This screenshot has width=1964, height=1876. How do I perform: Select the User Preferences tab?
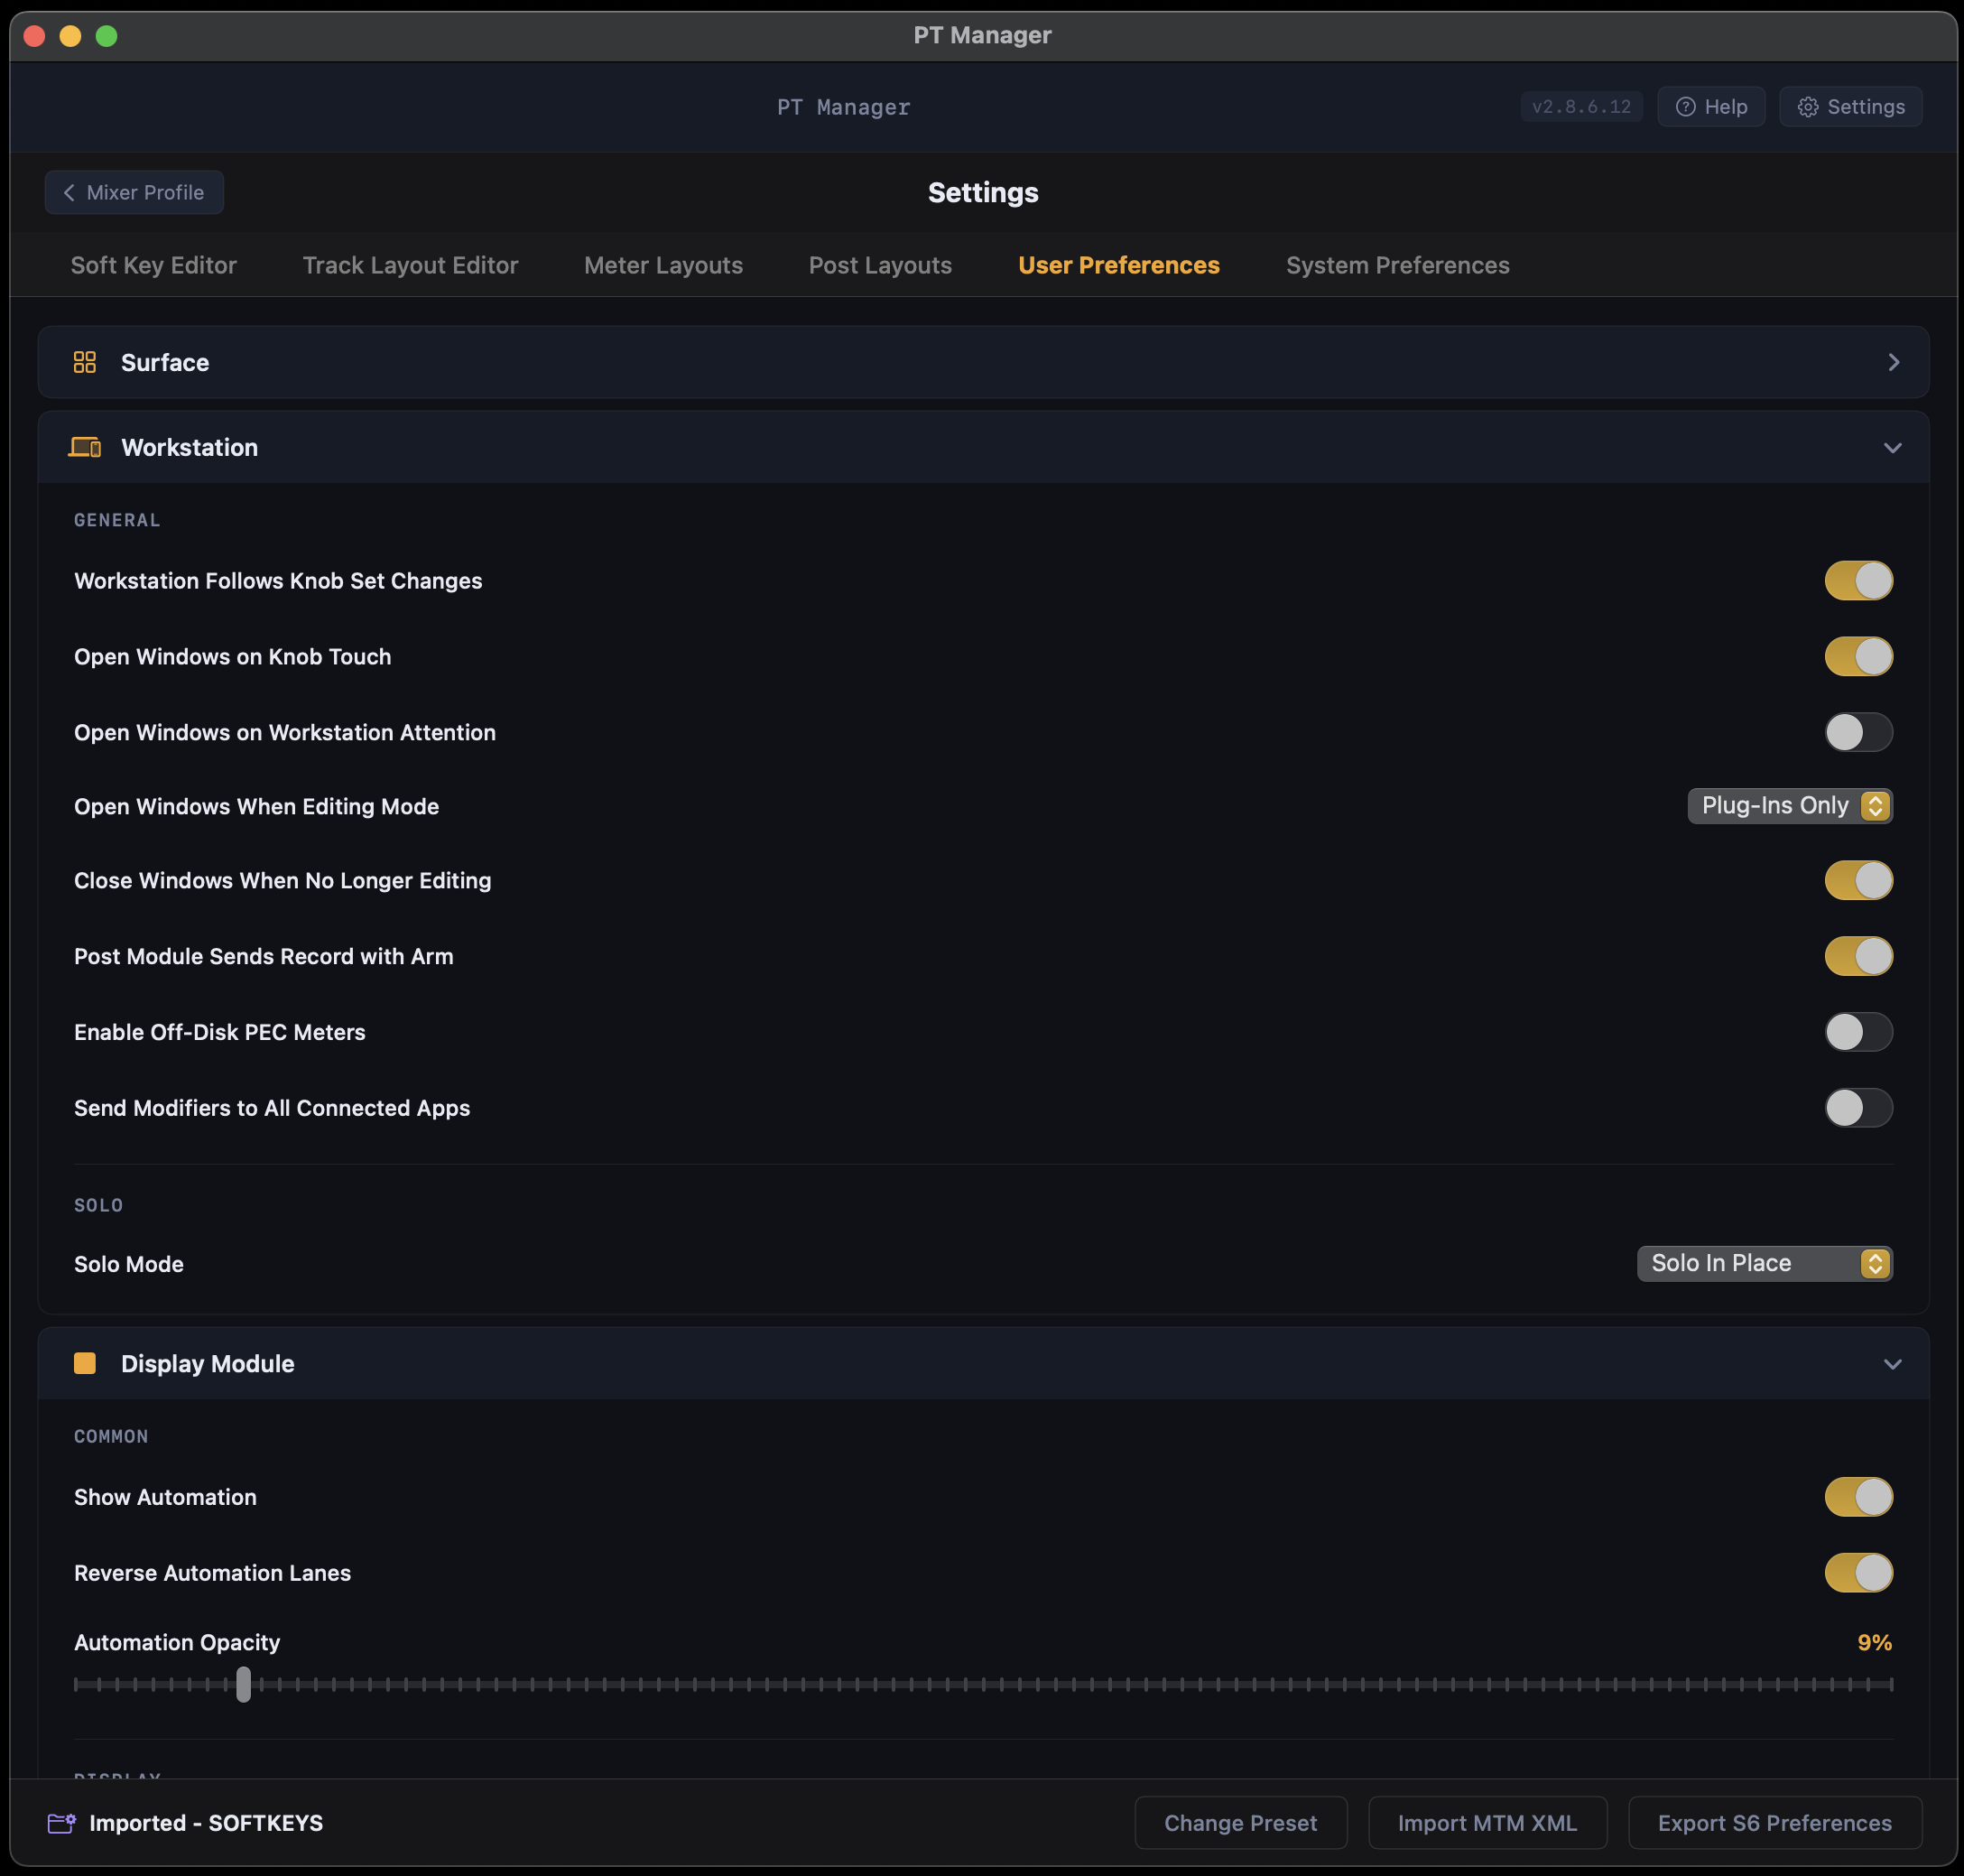tap(1119, 265)
